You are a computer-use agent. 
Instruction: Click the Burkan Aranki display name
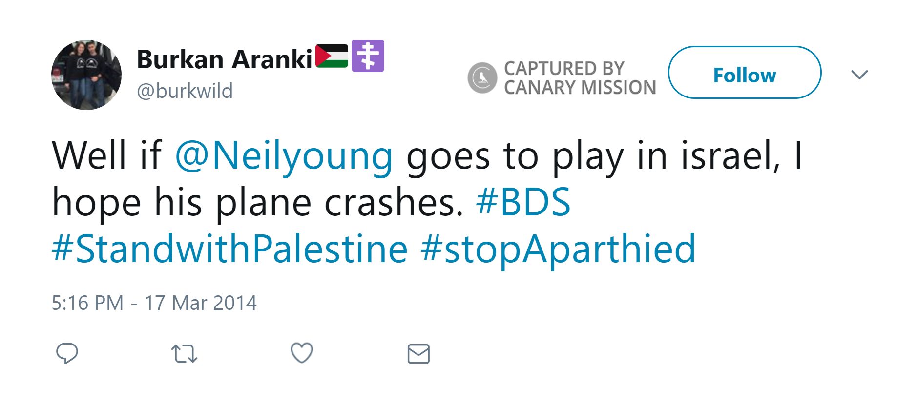pyautogui.click(x=224, y=59)
